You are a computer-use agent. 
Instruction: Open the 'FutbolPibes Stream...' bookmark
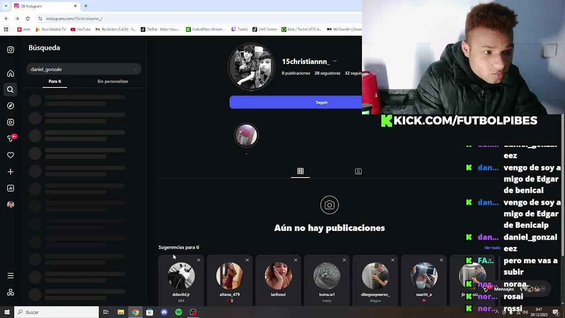coord(205,30)
